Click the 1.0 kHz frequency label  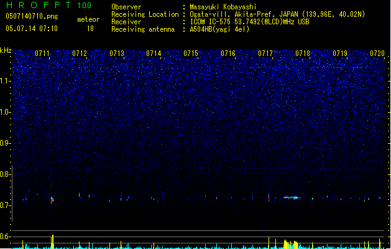coord(6,112)
